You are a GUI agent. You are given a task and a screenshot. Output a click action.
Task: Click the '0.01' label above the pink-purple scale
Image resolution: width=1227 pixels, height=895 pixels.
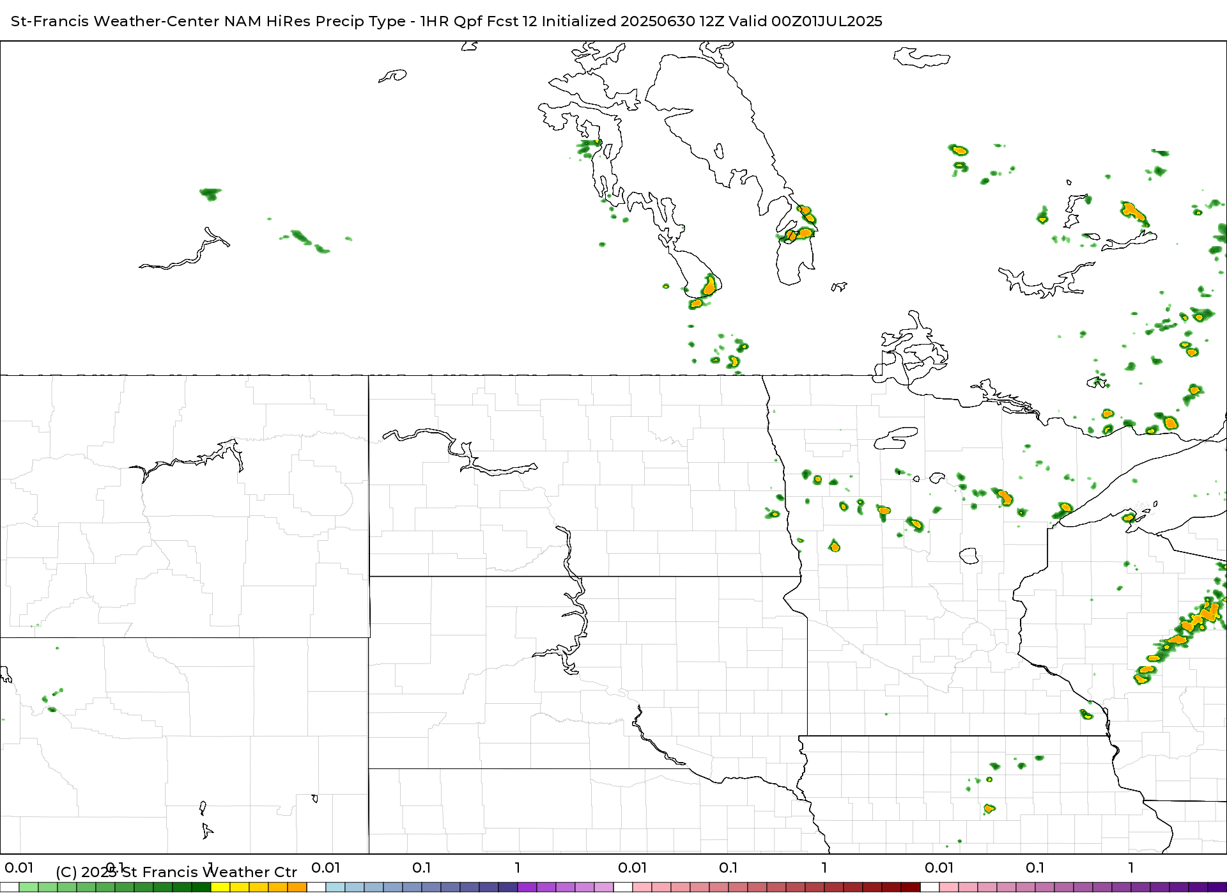[939, 868]
